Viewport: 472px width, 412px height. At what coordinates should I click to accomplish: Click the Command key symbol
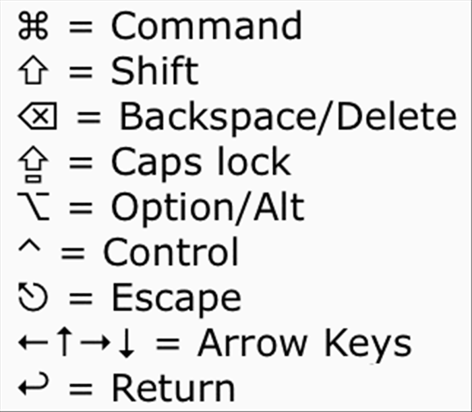pos(33,26)
